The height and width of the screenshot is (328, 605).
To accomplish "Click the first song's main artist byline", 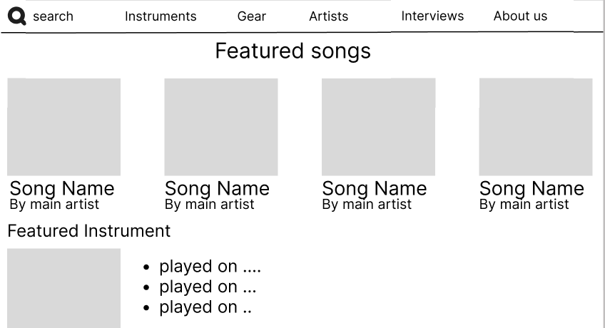I will click(x=55, y=205).
